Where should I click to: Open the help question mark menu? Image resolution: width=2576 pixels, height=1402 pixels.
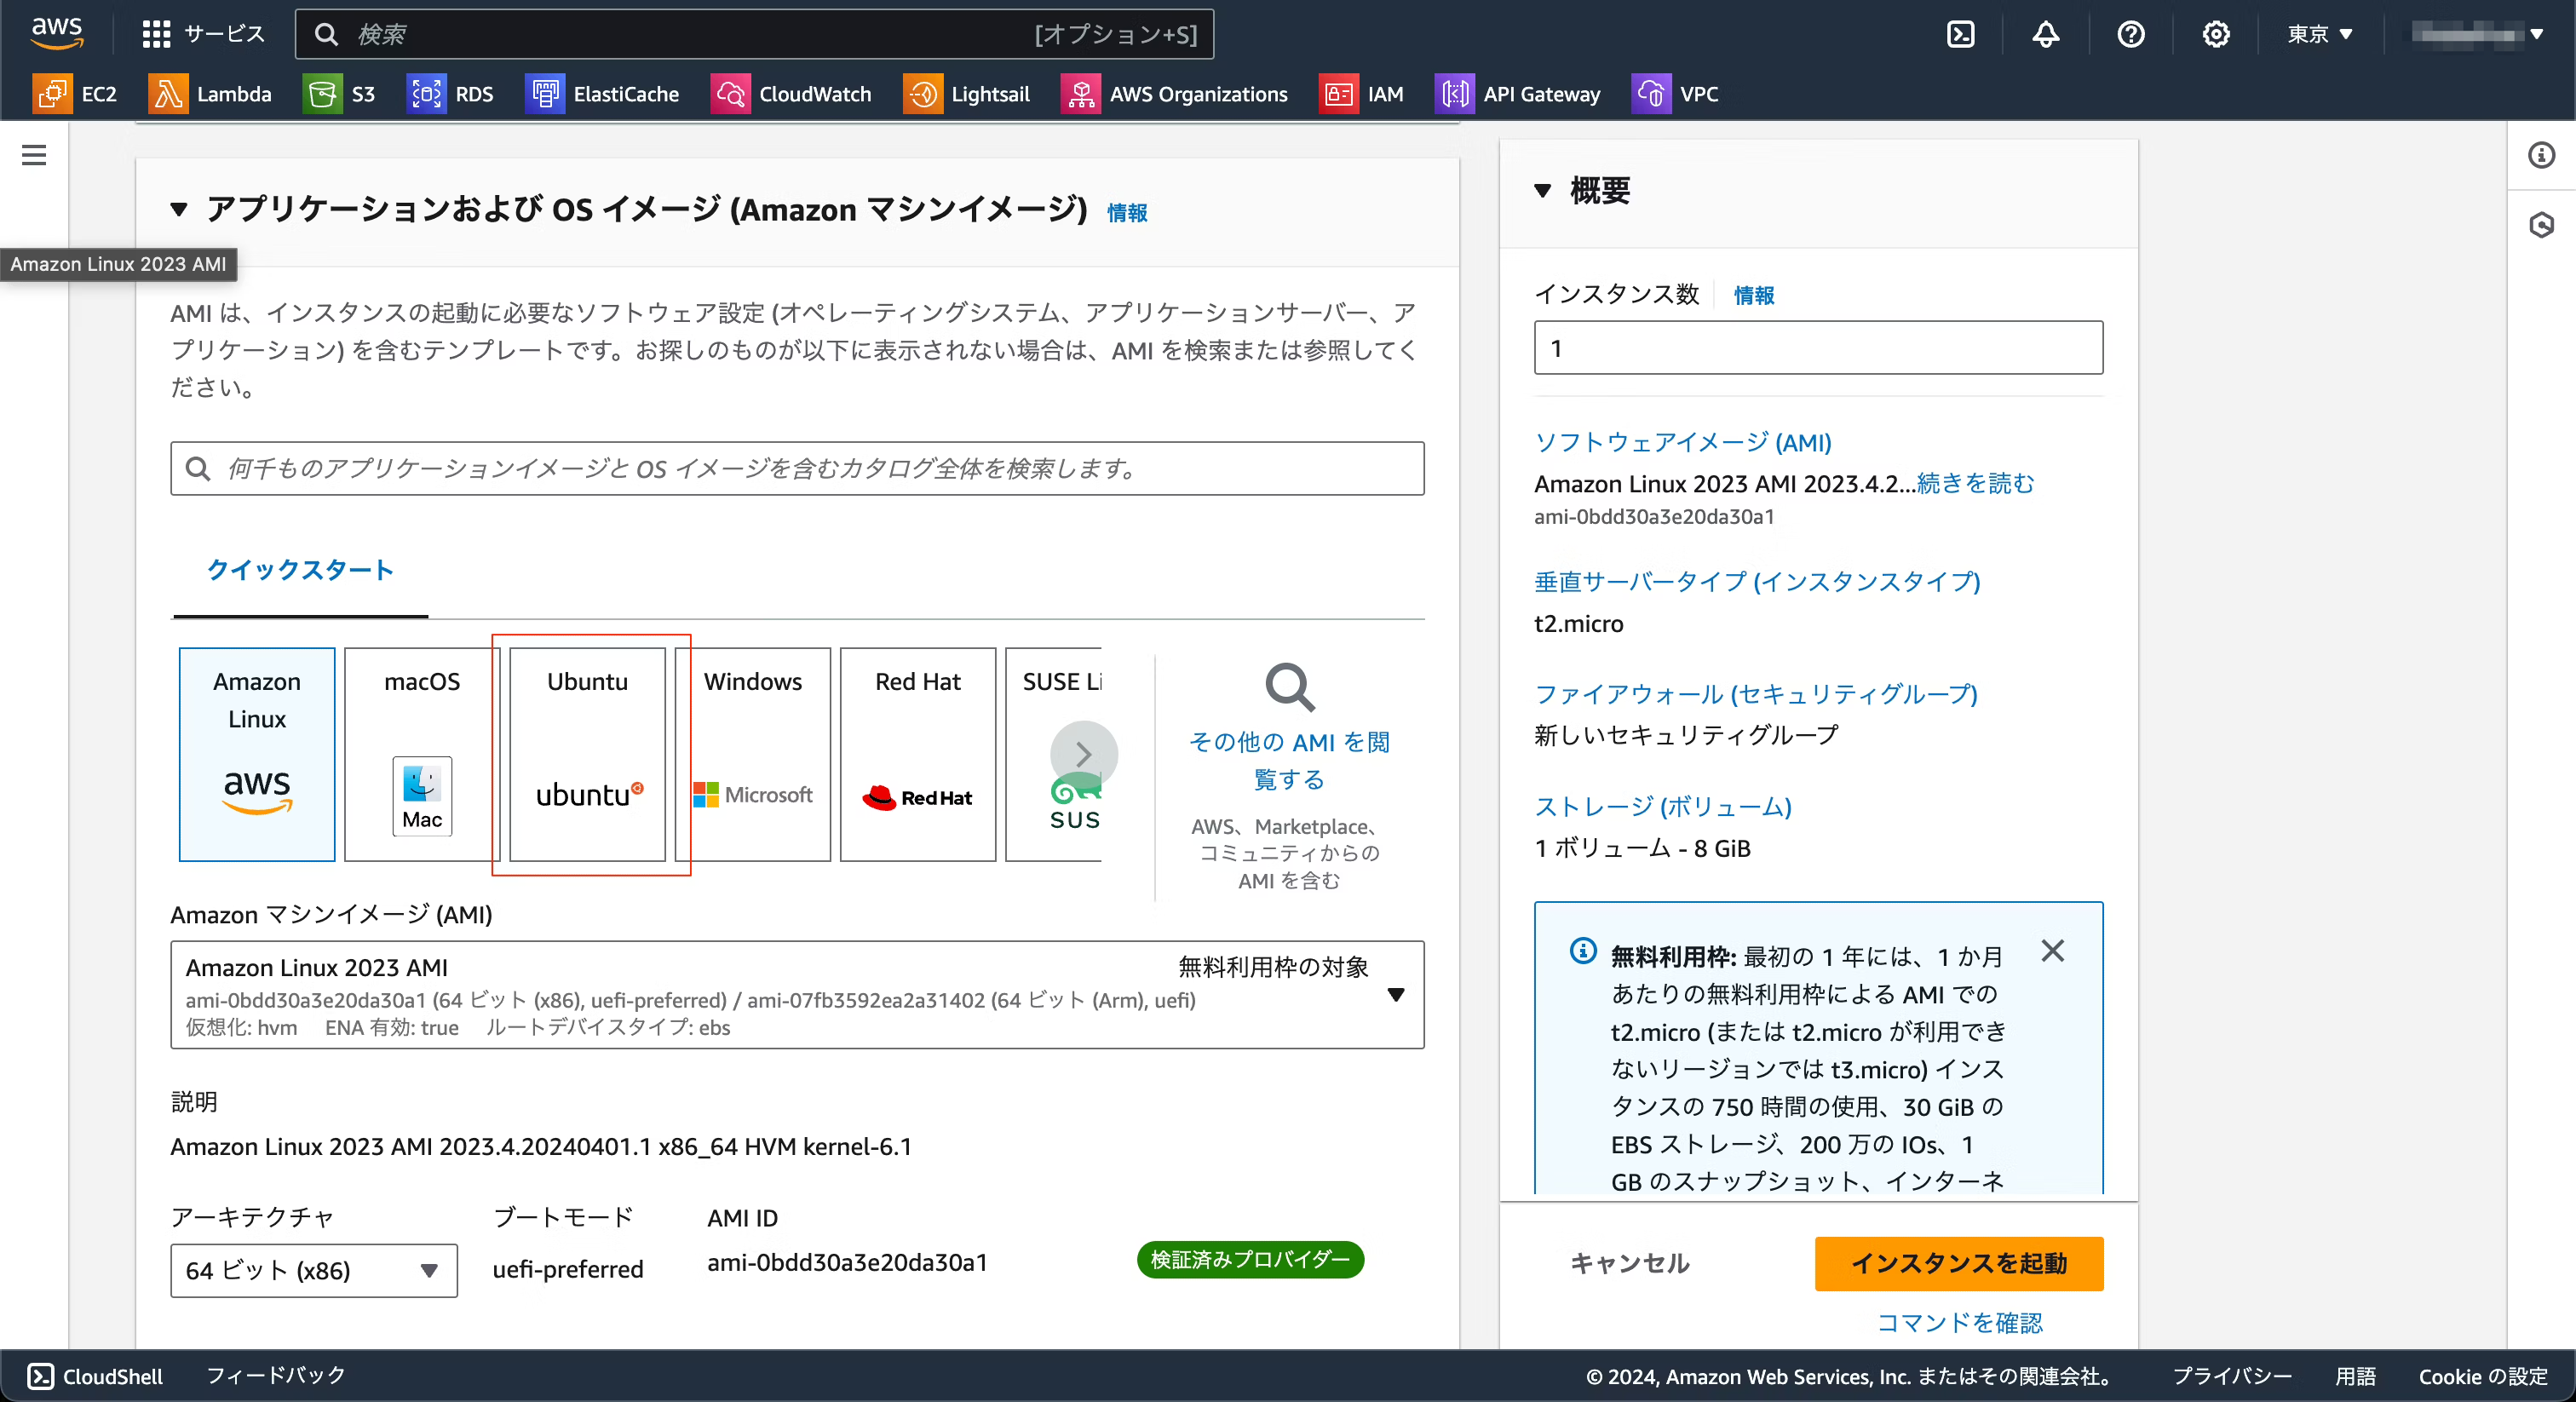tap(2130, 35)
